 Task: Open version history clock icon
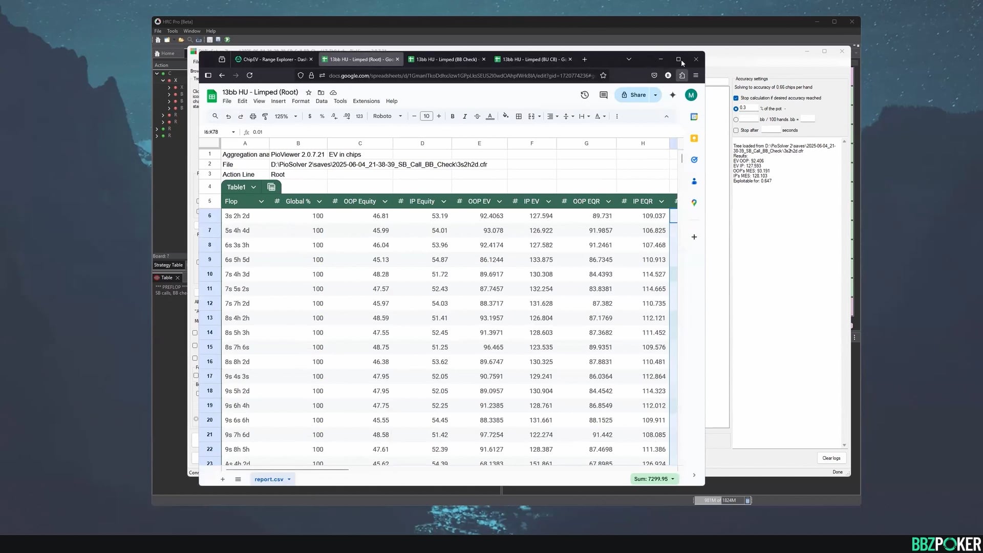tap(585, 95)
